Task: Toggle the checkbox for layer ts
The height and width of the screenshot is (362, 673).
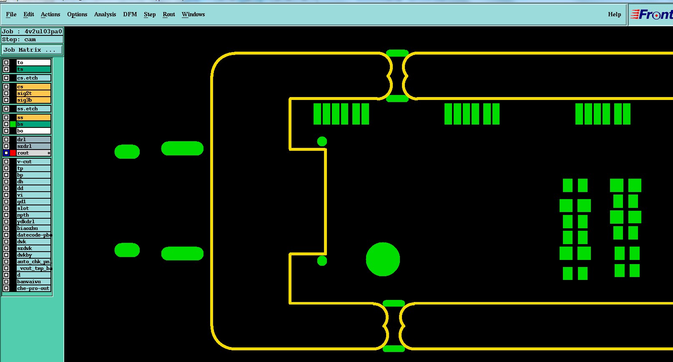Action: tap(6, 69)
